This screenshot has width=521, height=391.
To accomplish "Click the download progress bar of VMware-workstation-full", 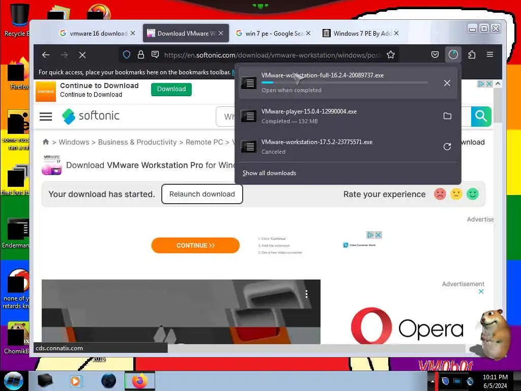I will tap(344, 82).
